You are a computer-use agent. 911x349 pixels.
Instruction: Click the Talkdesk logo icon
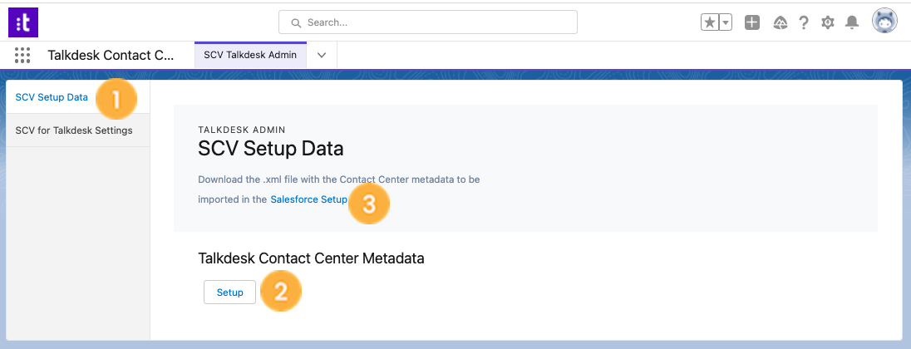click(23, 22)
